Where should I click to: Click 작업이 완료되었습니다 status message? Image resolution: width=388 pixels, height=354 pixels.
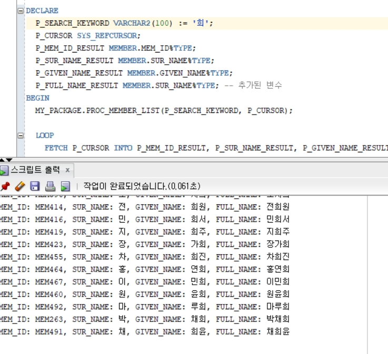pyautogui.click(x=142, y=186)
